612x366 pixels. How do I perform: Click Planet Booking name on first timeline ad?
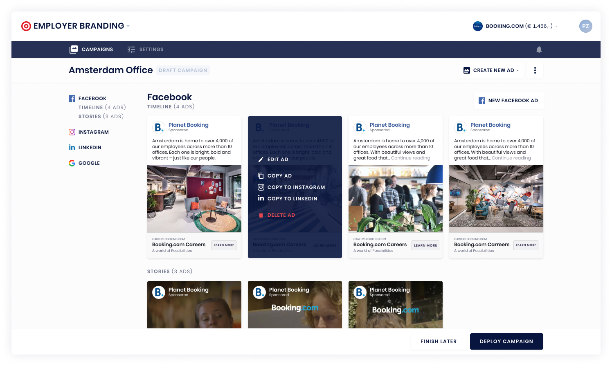(189, 125)
